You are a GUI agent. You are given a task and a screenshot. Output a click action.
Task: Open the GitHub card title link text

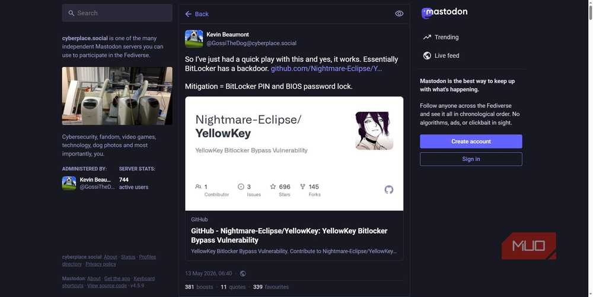point(289,235)
